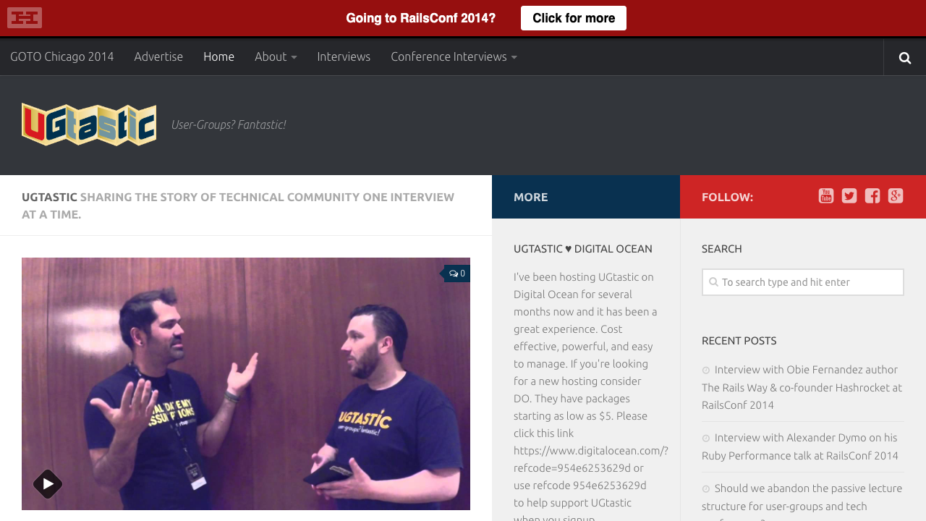Expand the About dropdown menu
Screen dimensions: 926x521
276,56
